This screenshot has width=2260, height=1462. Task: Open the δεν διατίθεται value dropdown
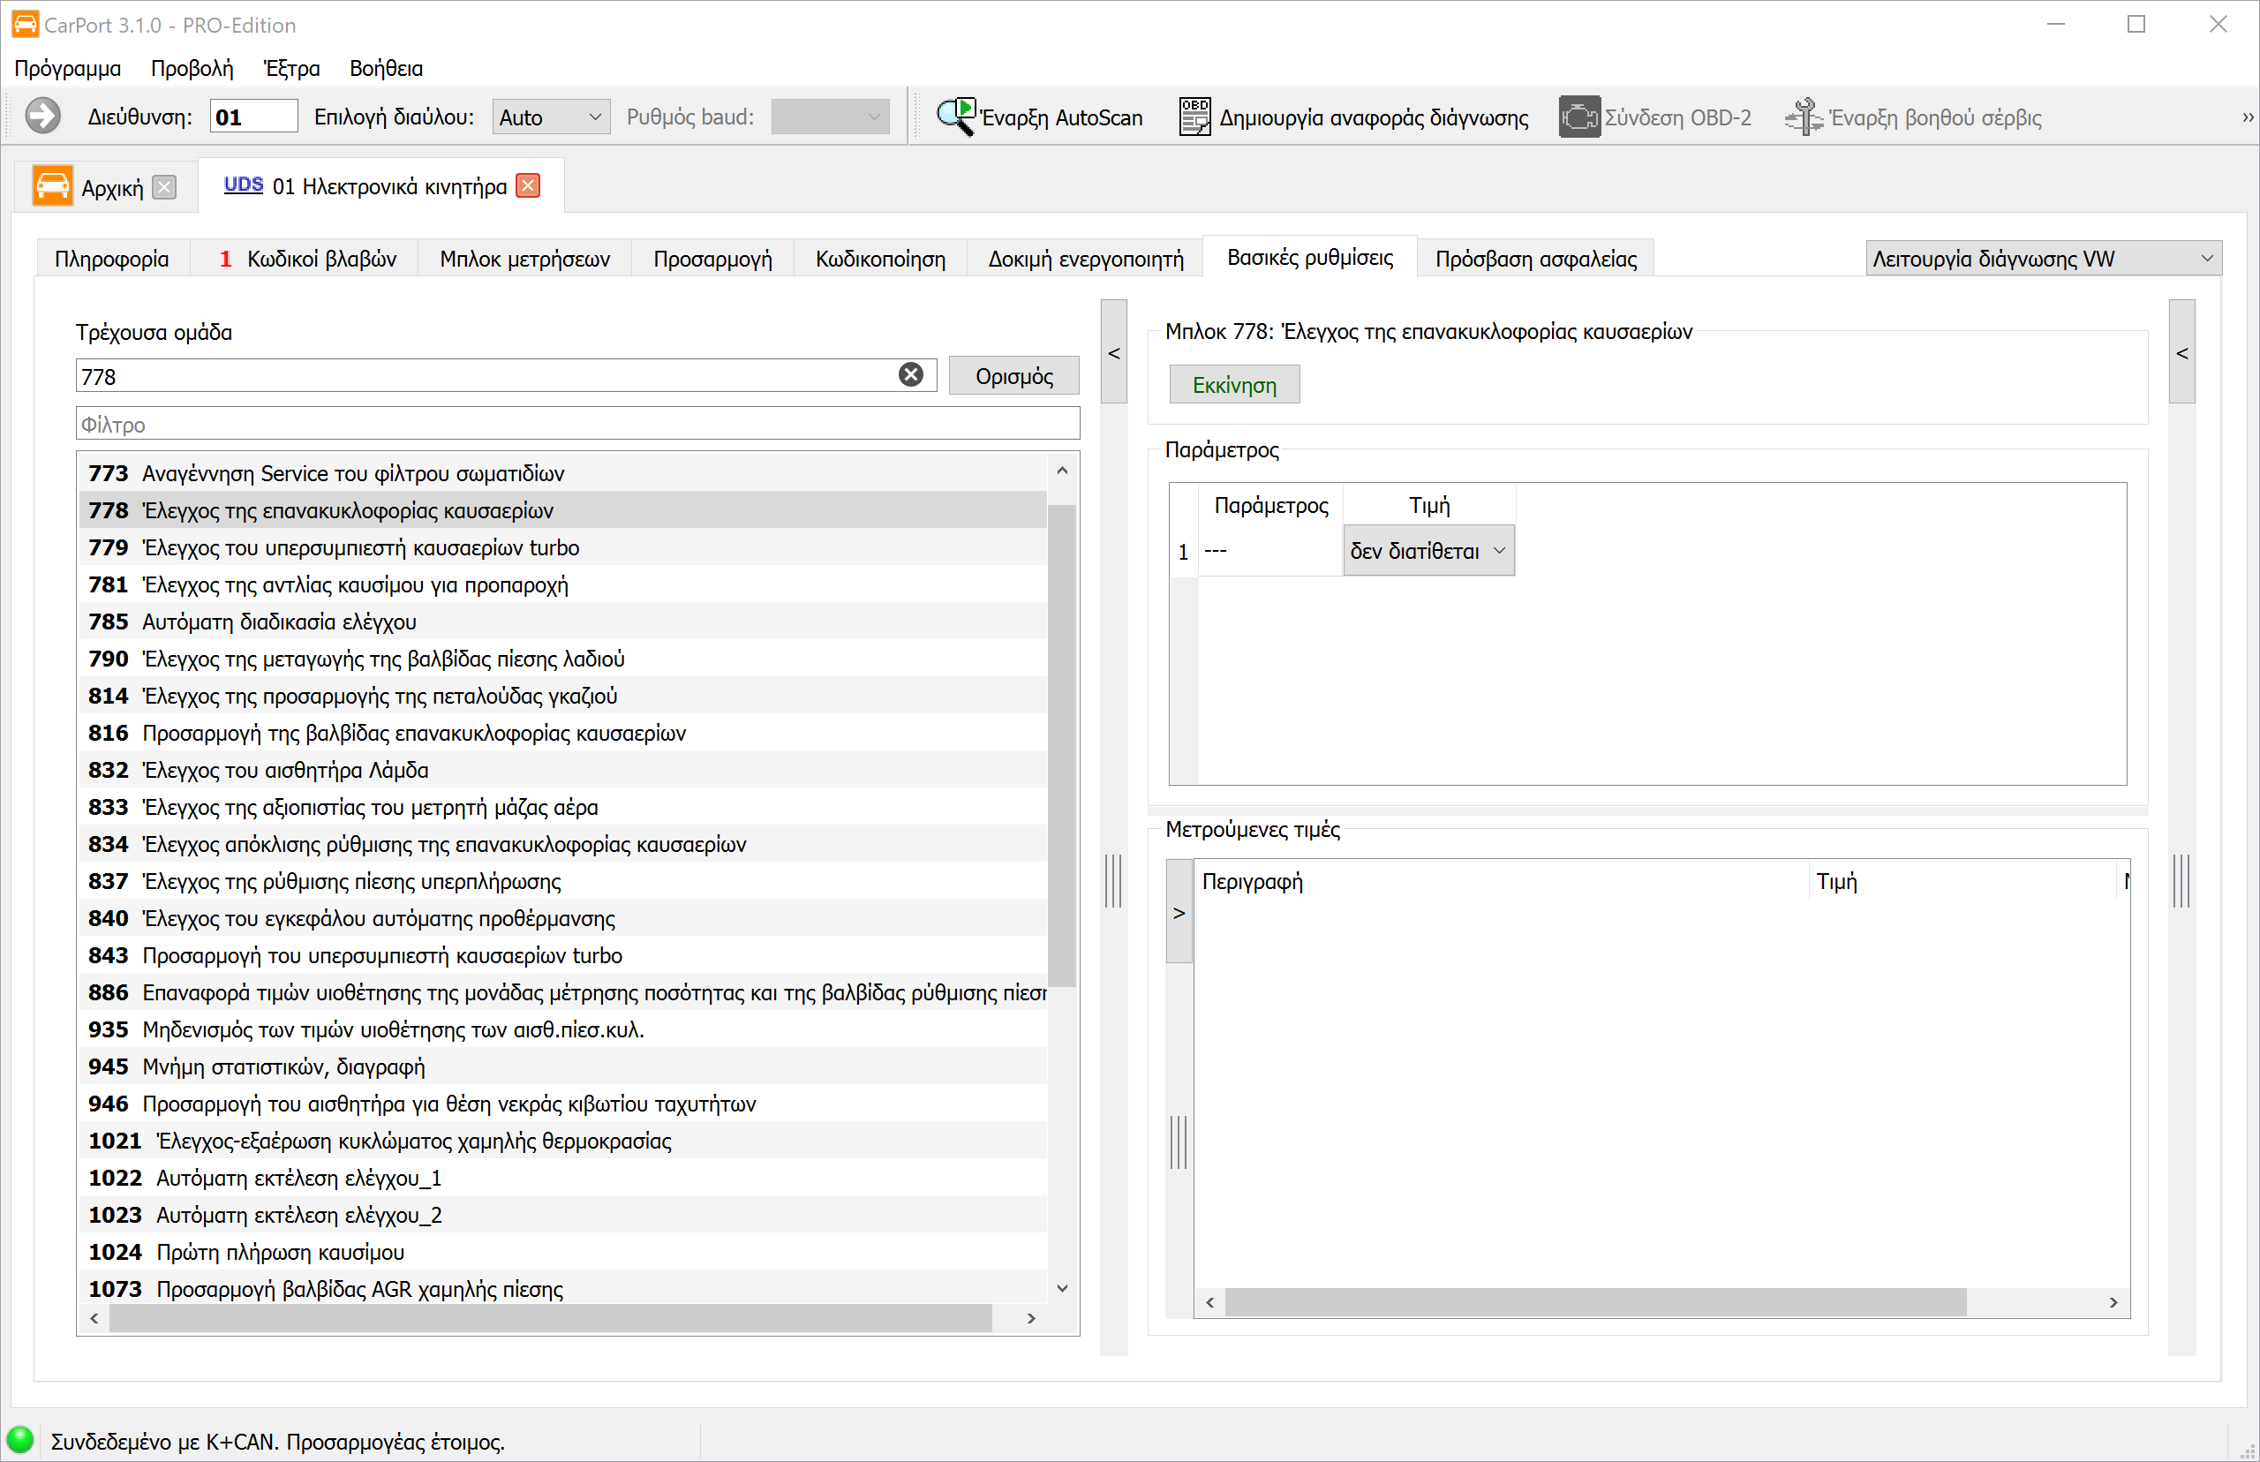pyautogui.click(x=1428, y=551)
